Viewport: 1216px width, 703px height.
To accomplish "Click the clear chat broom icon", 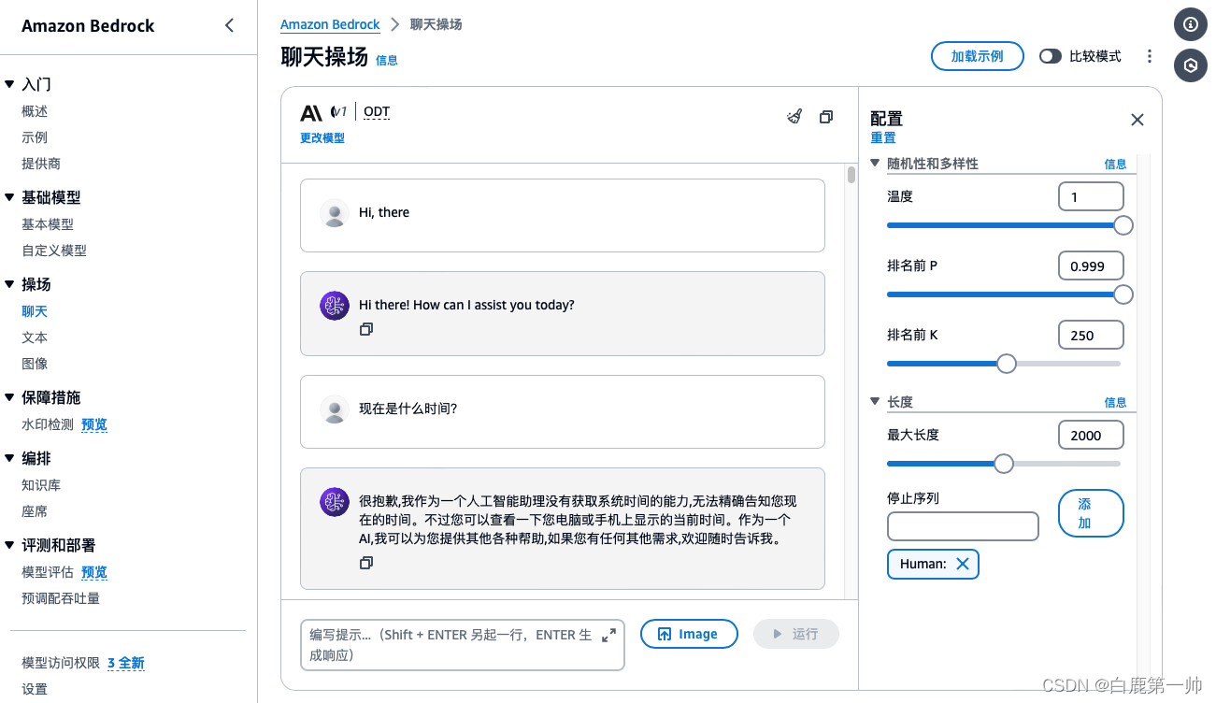I will 794,117.
